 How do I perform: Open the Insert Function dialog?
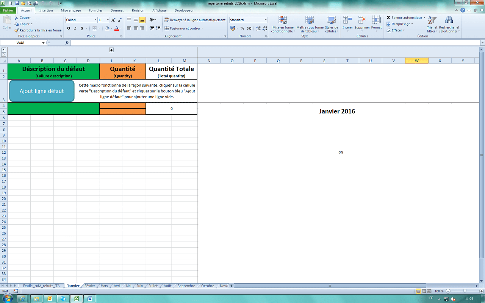[x=67, y=43]
